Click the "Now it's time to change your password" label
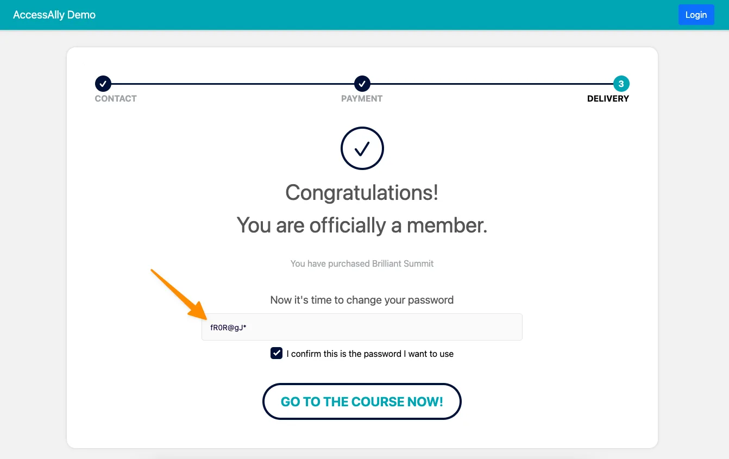 click(362, 300)
